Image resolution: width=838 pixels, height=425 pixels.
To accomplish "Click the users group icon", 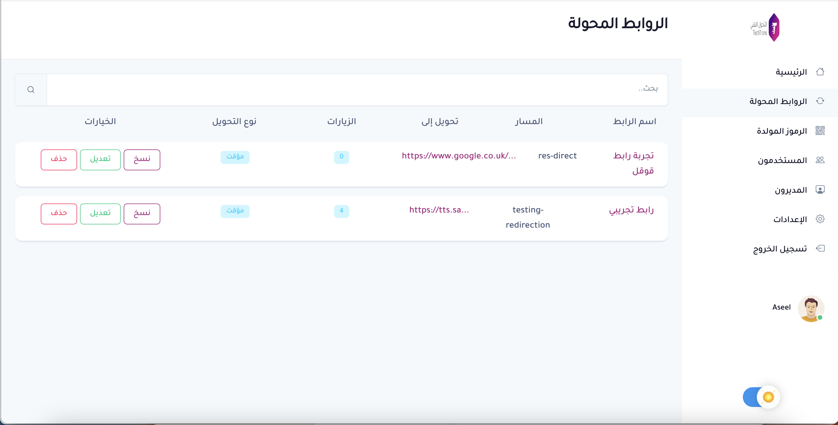I will (820, 160).
